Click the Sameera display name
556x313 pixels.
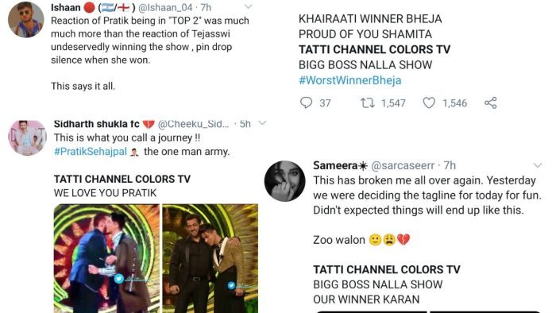335,165
